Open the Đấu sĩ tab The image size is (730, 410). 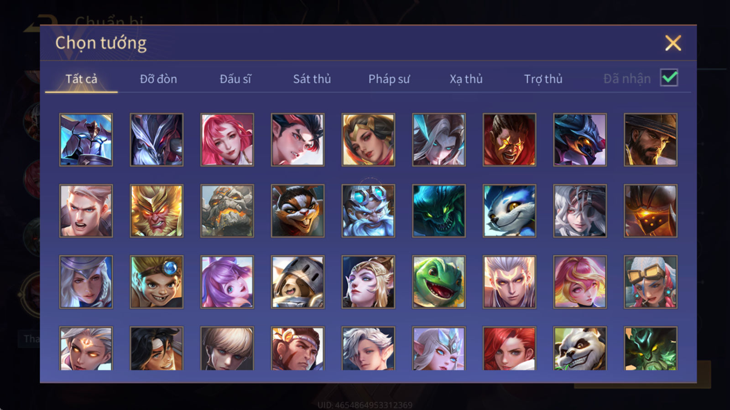(235, 79)
